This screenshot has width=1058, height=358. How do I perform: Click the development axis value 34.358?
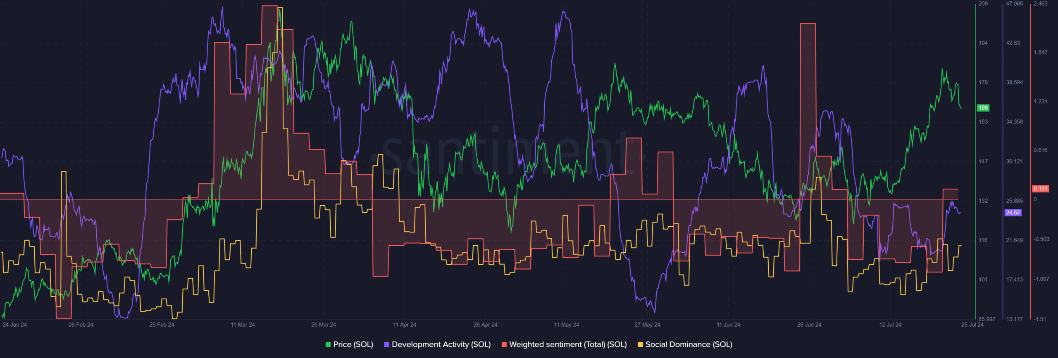1015,122
